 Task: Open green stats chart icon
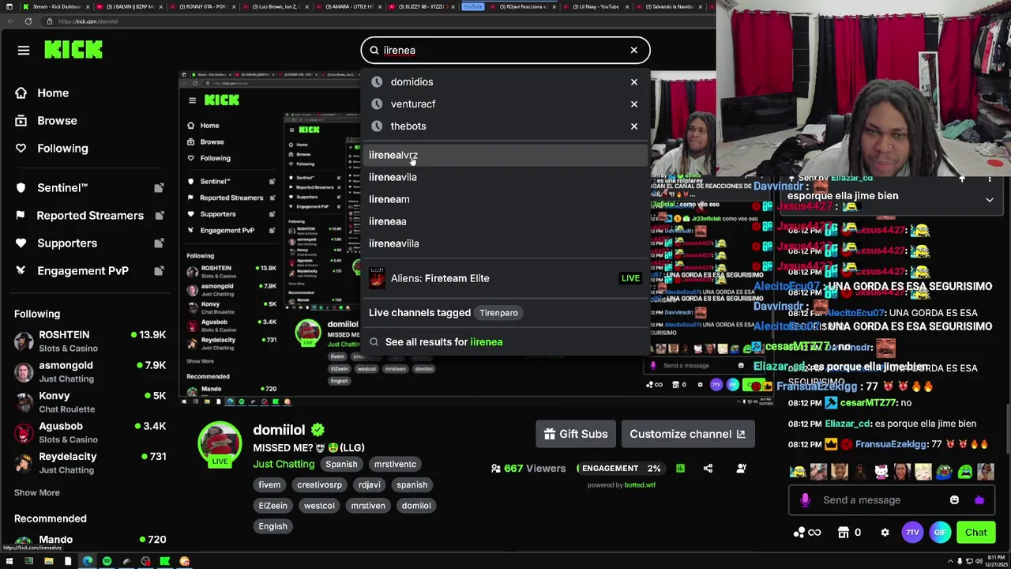(680, 469)
